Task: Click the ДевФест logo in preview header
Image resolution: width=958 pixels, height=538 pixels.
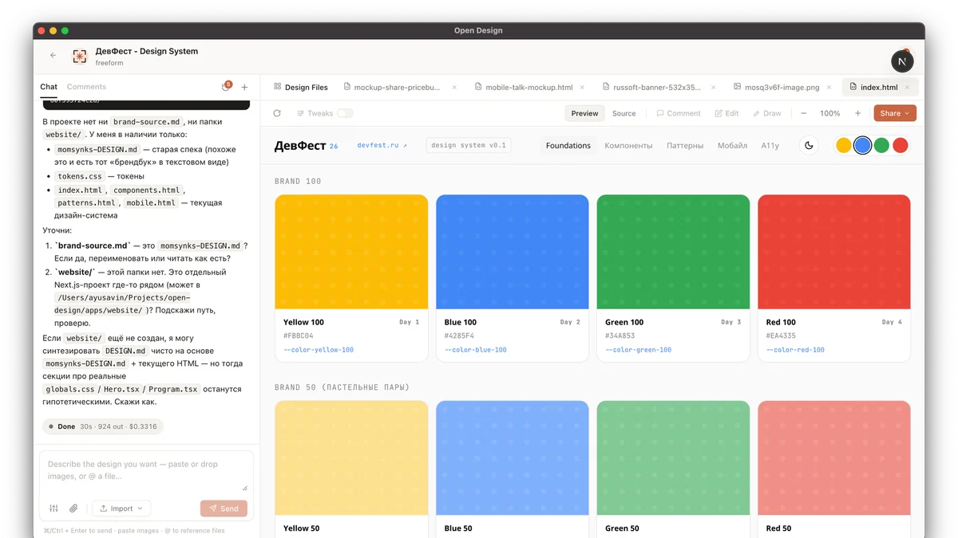Action: pos(301,146)
